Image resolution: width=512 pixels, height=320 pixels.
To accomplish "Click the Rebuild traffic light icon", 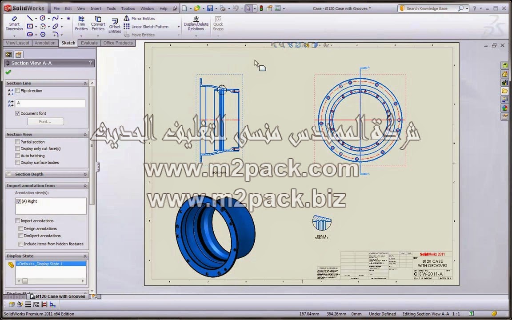I will (261, 8).
